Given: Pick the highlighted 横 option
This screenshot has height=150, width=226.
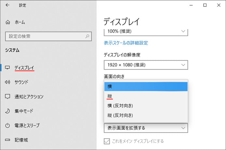Looking at the screenshot, I should [x=146, y=87].
